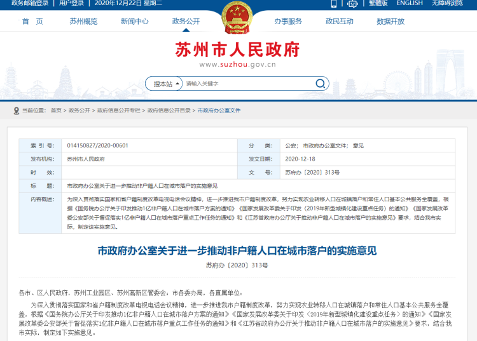
Task: Click the keyword search input field
Action: 249,84
